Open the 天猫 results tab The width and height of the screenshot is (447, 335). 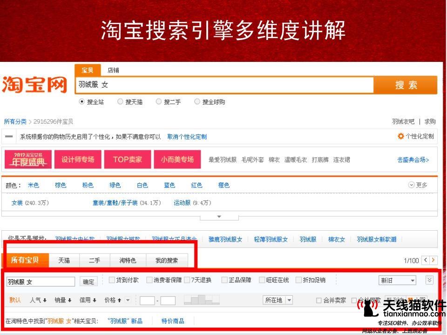click(64, 261)
